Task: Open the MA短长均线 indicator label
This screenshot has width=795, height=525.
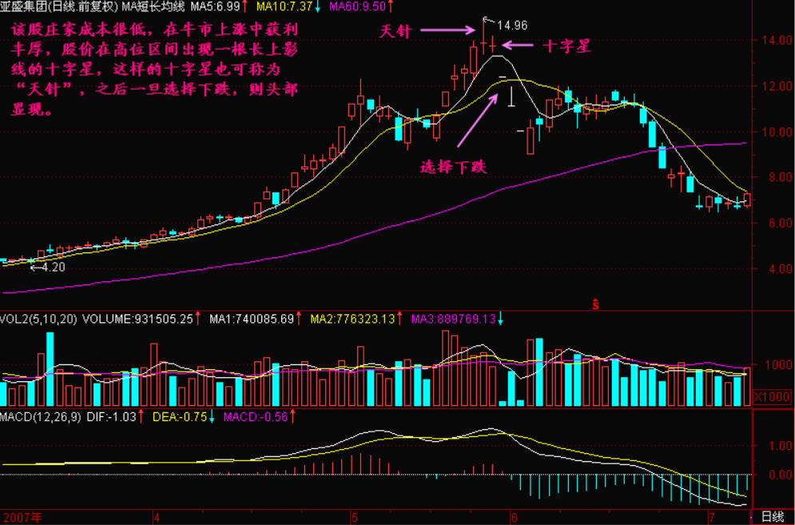Action: [x=153, y=6]
